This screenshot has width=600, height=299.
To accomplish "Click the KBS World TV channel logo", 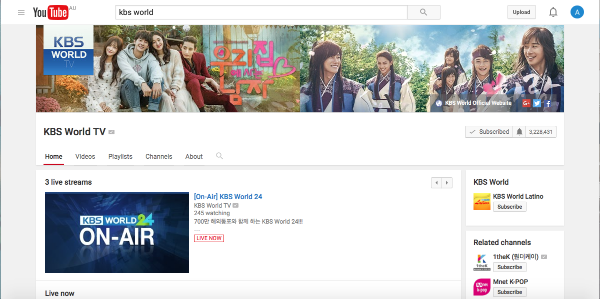I will 68,50.
